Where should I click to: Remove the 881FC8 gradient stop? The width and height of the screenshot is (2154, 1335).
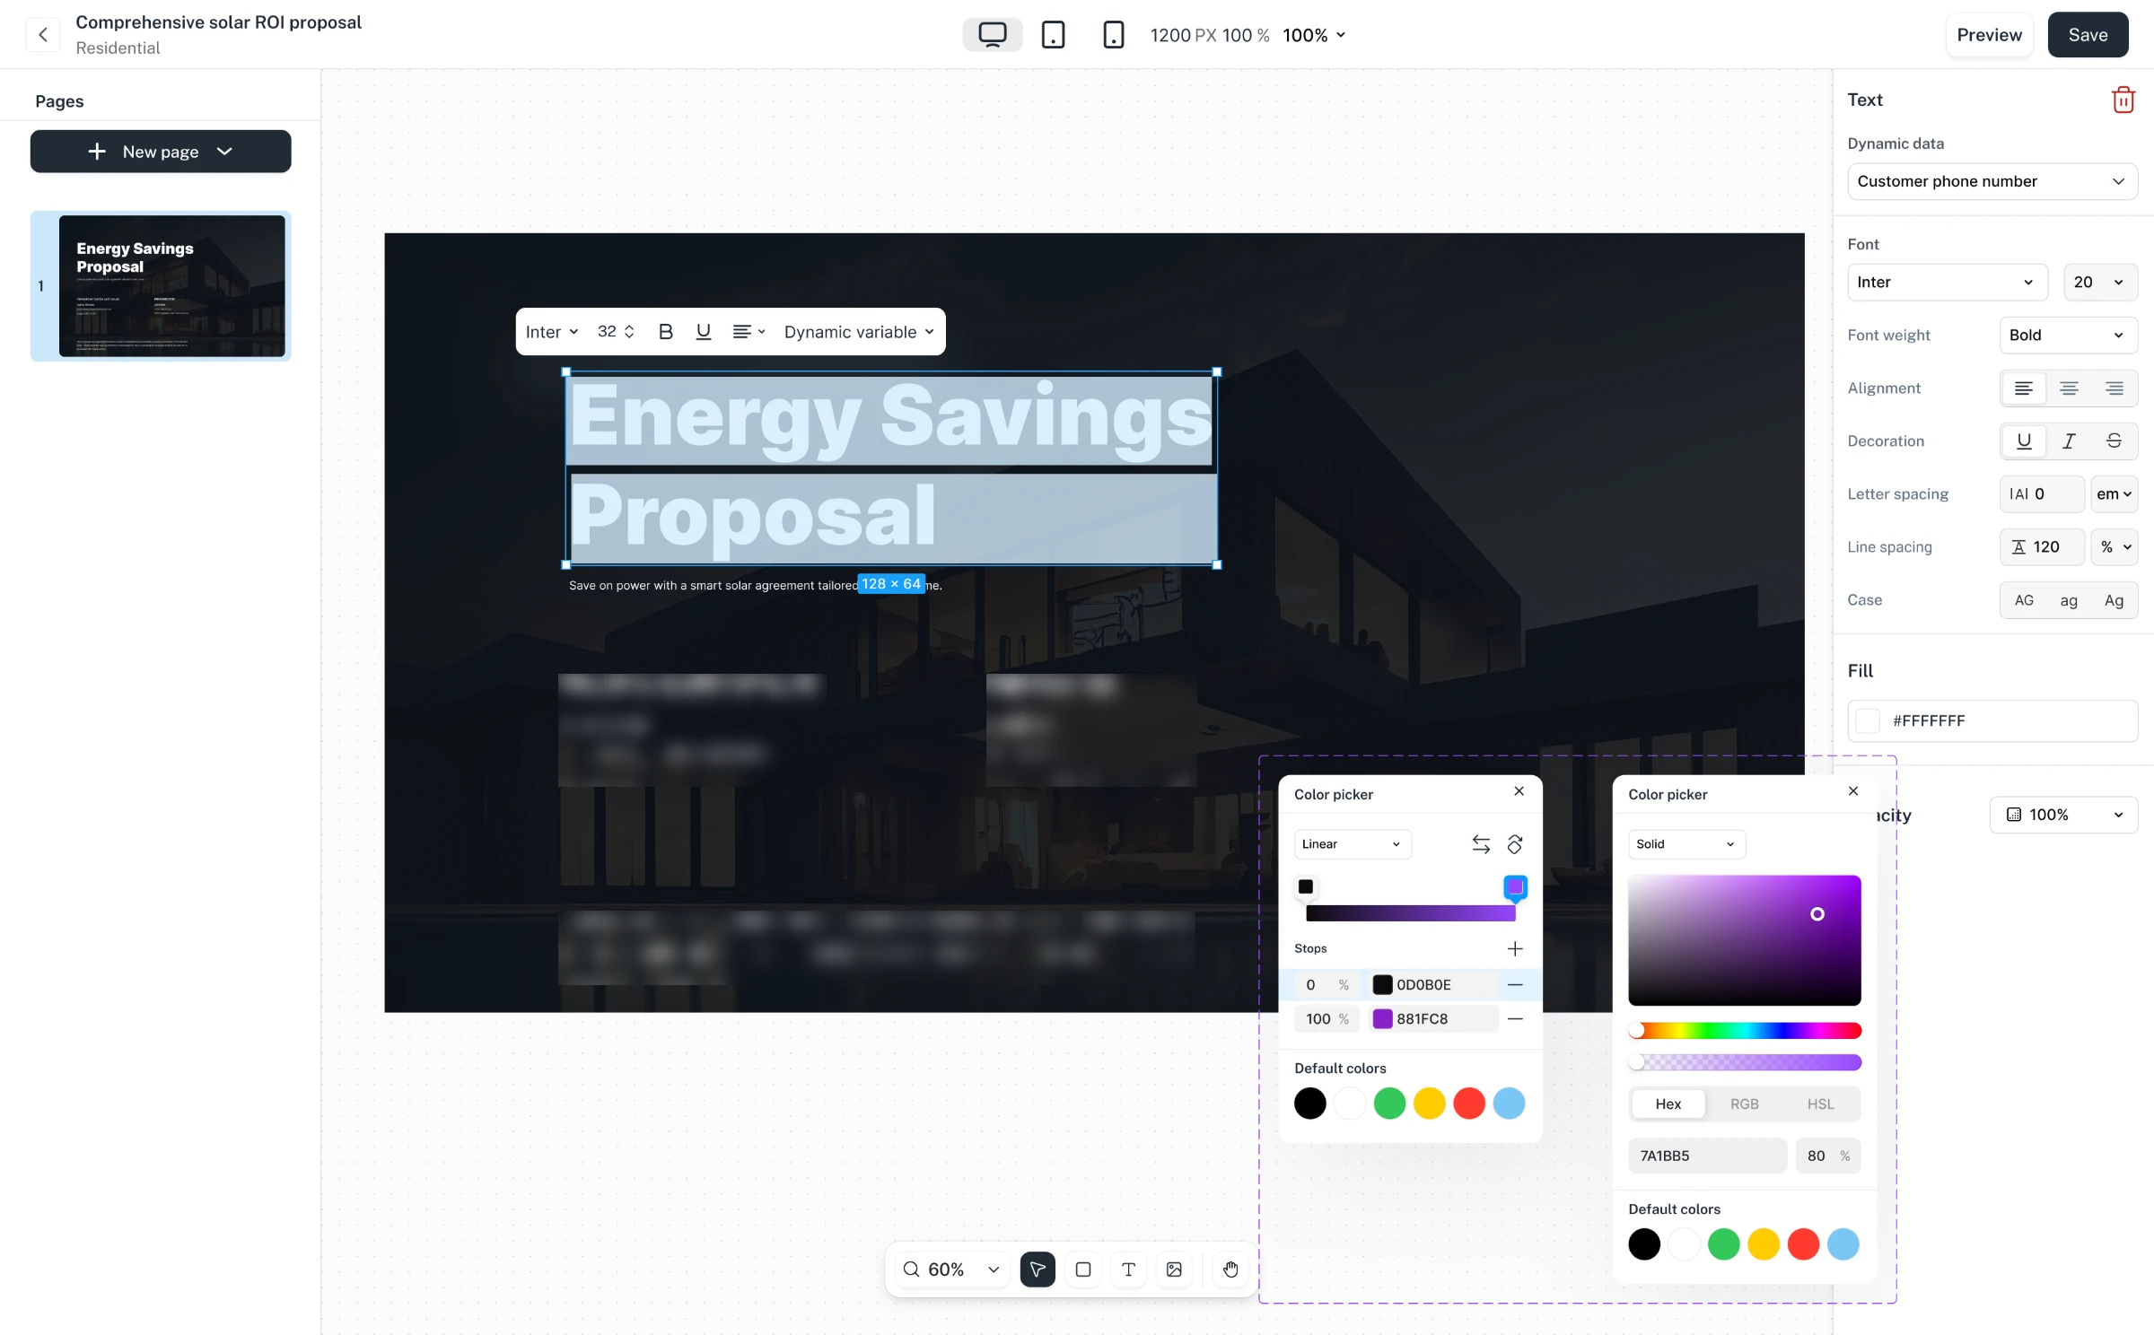1515,1019
